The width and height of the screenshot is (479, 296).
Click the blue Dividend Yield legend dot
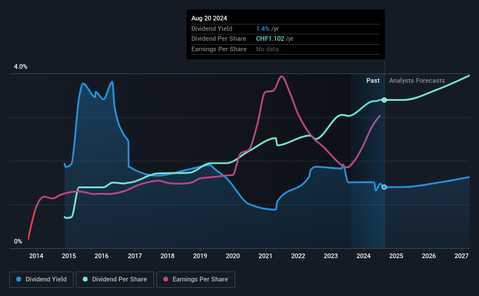[x=19, y=279]
